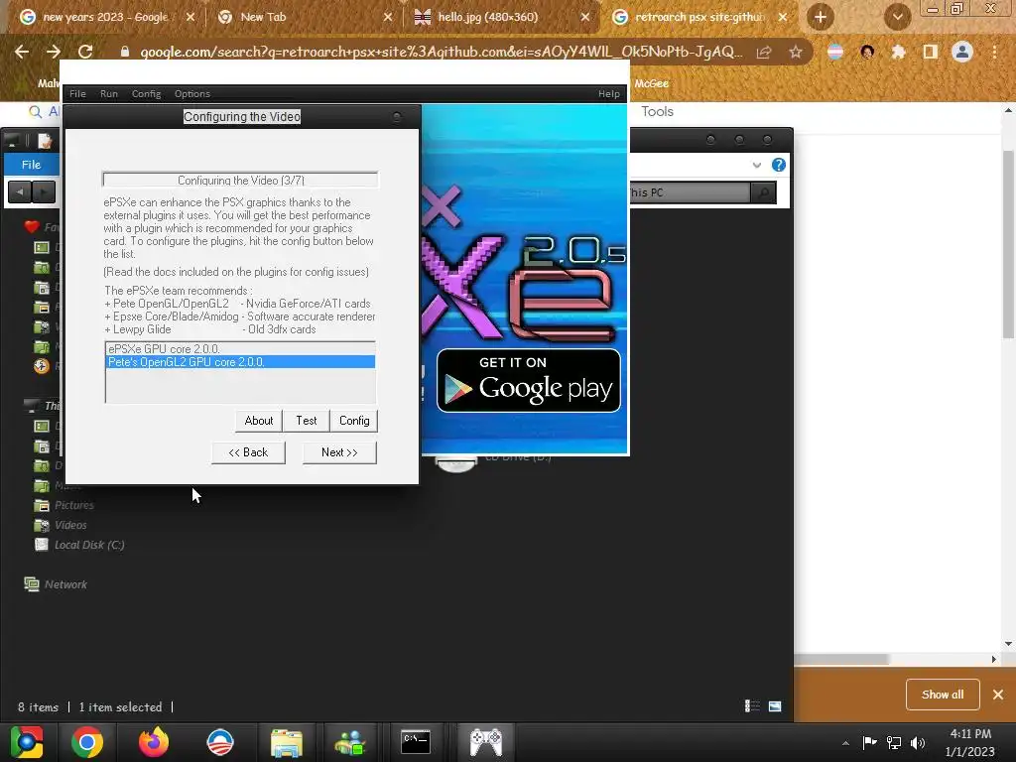The height and width of the screenshot is (762, 1016).
Task: Click the Explorer search This PC field
Action: [x=691, y=192]
